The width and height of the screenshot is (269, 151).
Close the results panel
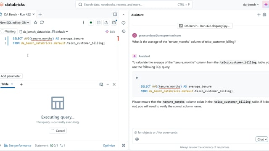pyautogui.click(x=114, y=84)
